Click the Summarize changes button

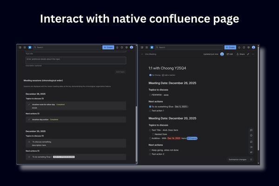pyautogui.click(x=238, y=159)
